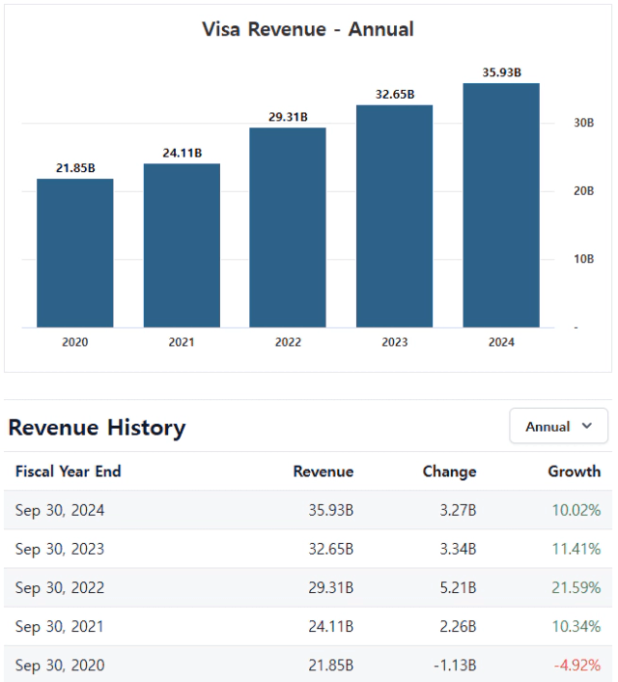Click the 32.65B revenue table cell

[331, 549]
